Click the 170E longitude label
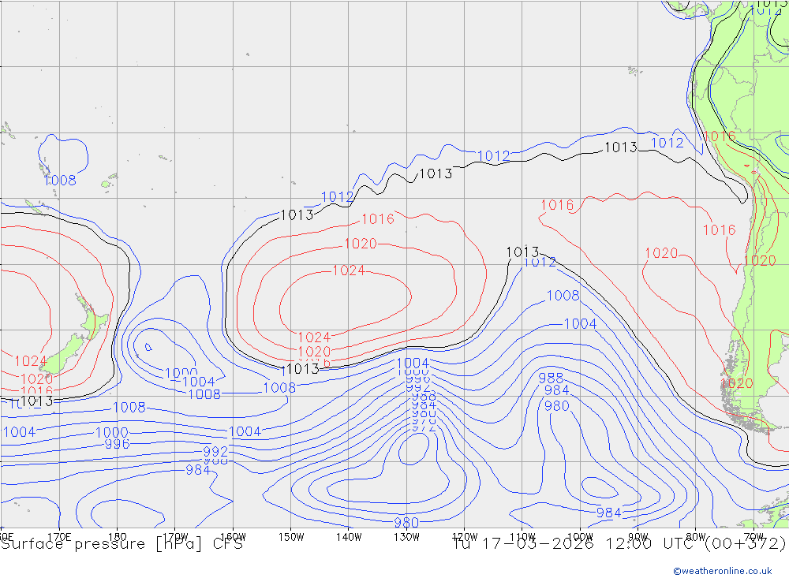The image size is (789, 578). tap(59, 537)
